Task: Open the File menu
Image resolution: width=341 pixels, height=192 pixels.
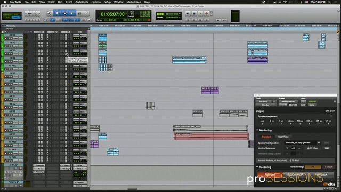Action: [26, 2]
